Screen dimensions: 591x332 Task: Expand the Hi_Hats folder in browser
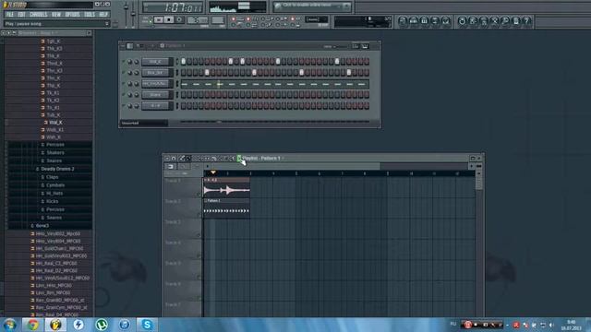point(54,194)
